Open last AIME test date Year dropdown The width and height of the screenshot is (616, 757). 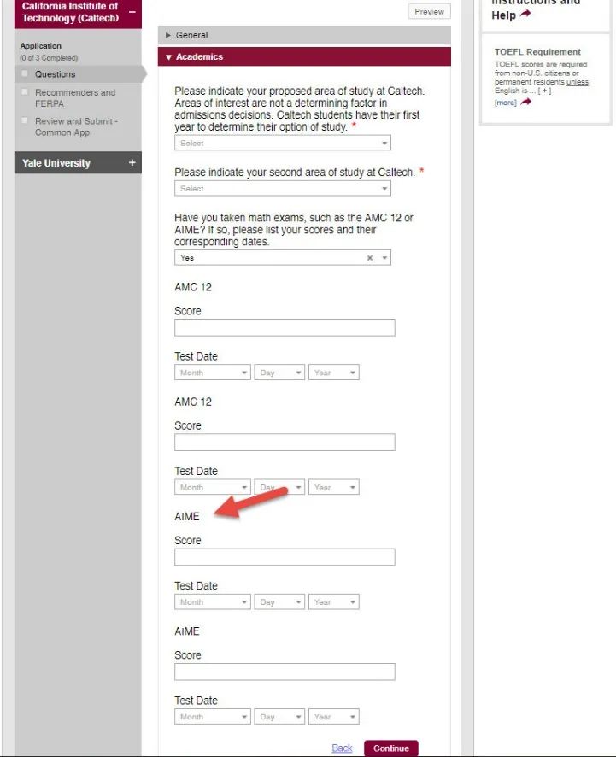[x=333, y=717]
